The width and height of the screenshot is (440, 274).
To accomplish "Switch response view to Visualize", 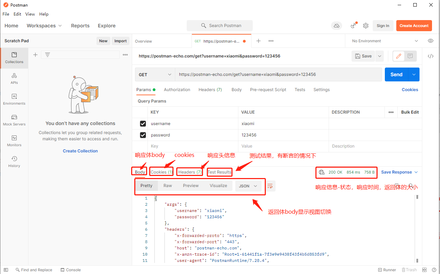I will (218, 186).
